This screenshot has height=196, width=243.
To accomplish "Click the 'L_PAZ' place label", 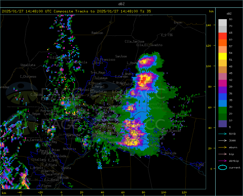I will point(200,165).
